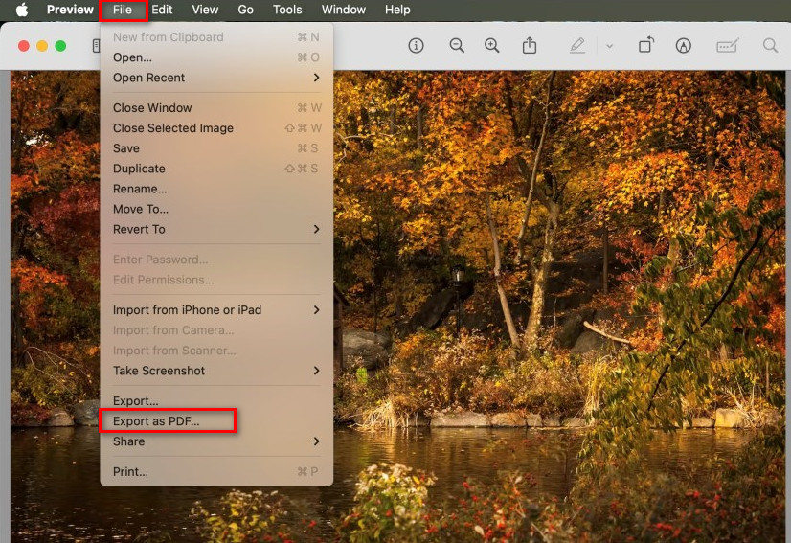The height and width of the screenshot is (543, 791).
Task: Show the Markup toolbar
Action: pos(683,46)
